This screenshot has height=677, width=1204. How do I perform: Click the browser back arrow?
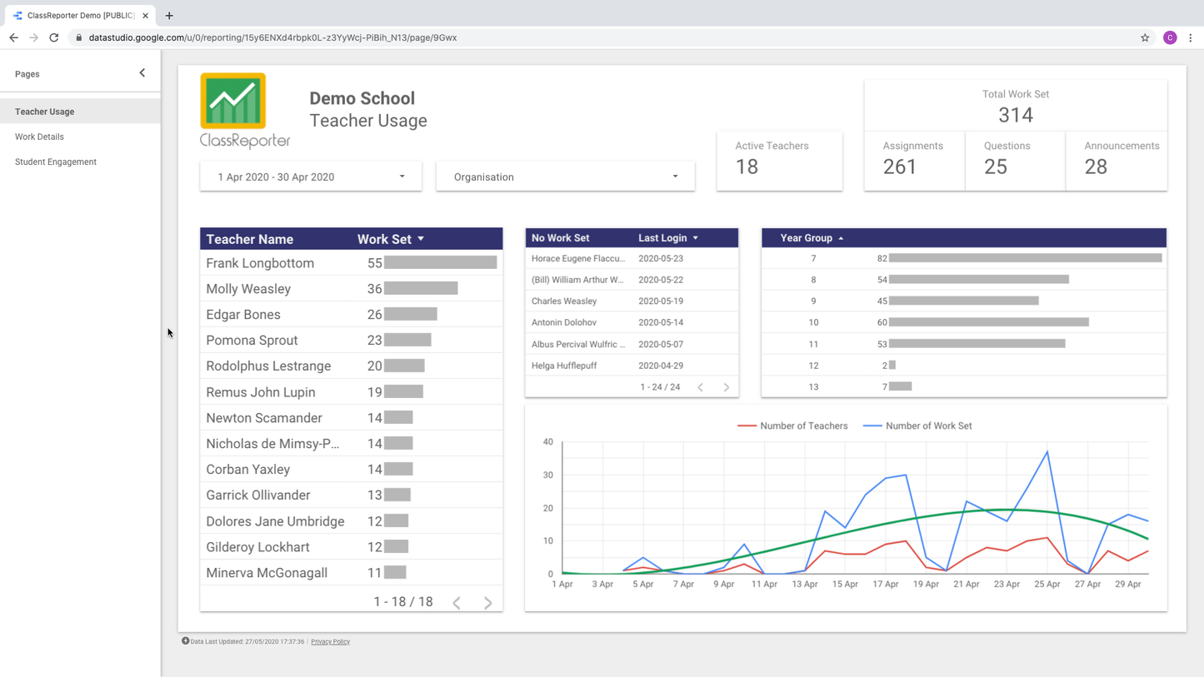[x=14, y=37]
